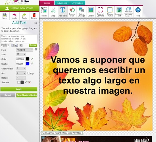Open the Size dropdown set to 60
The image size is (156, 142).
pyautogui.click(x=21, y=55)
